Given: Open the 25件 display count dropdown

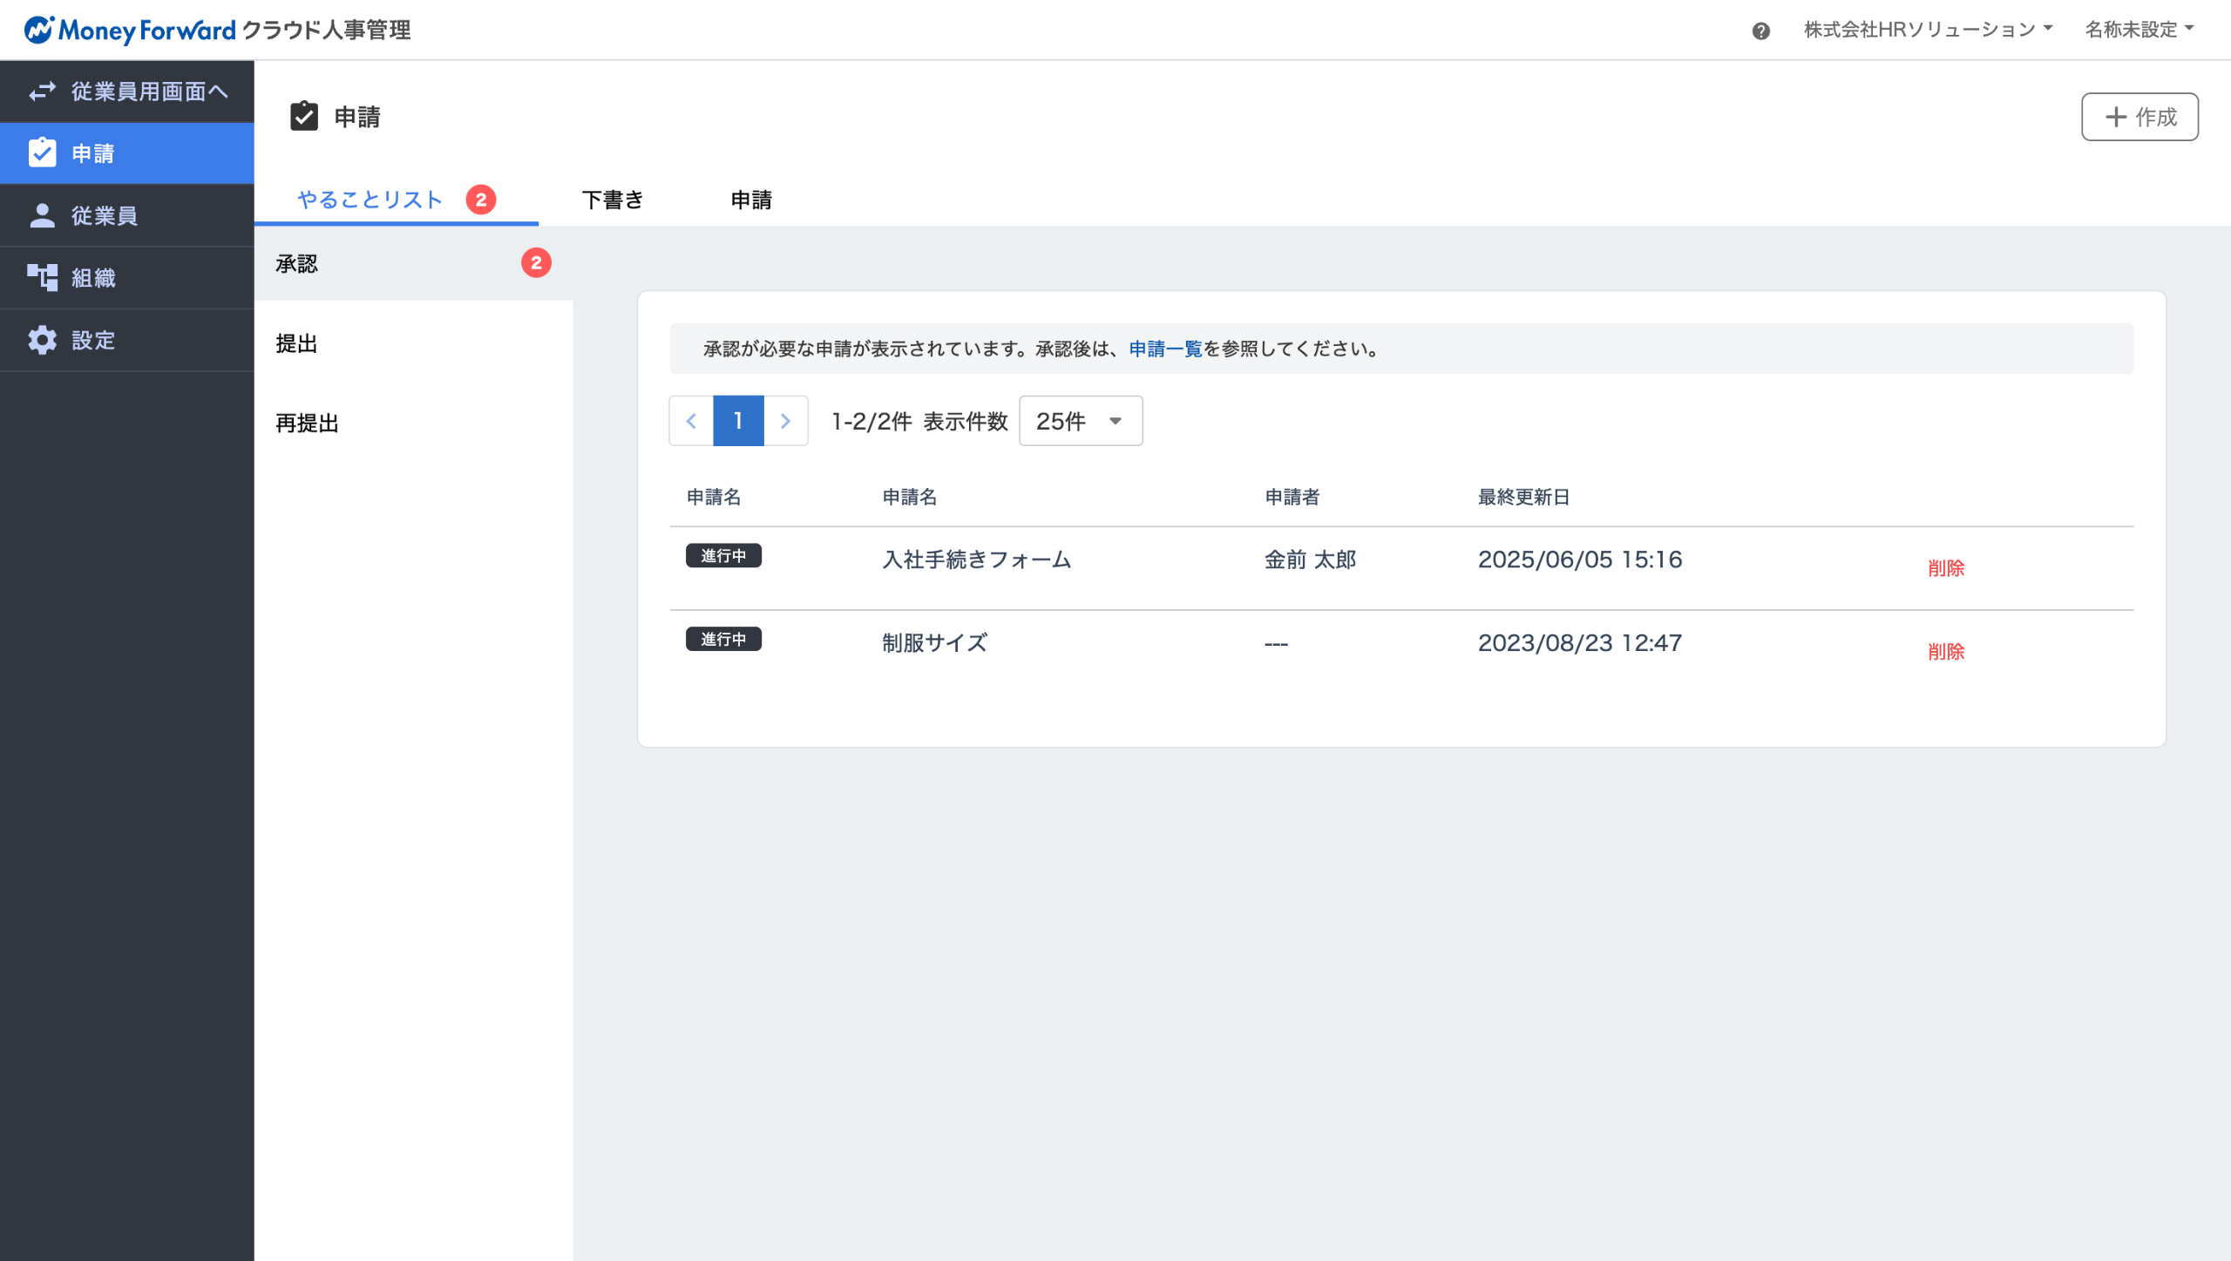Looking at the screenshot, I should (1080, 421).
